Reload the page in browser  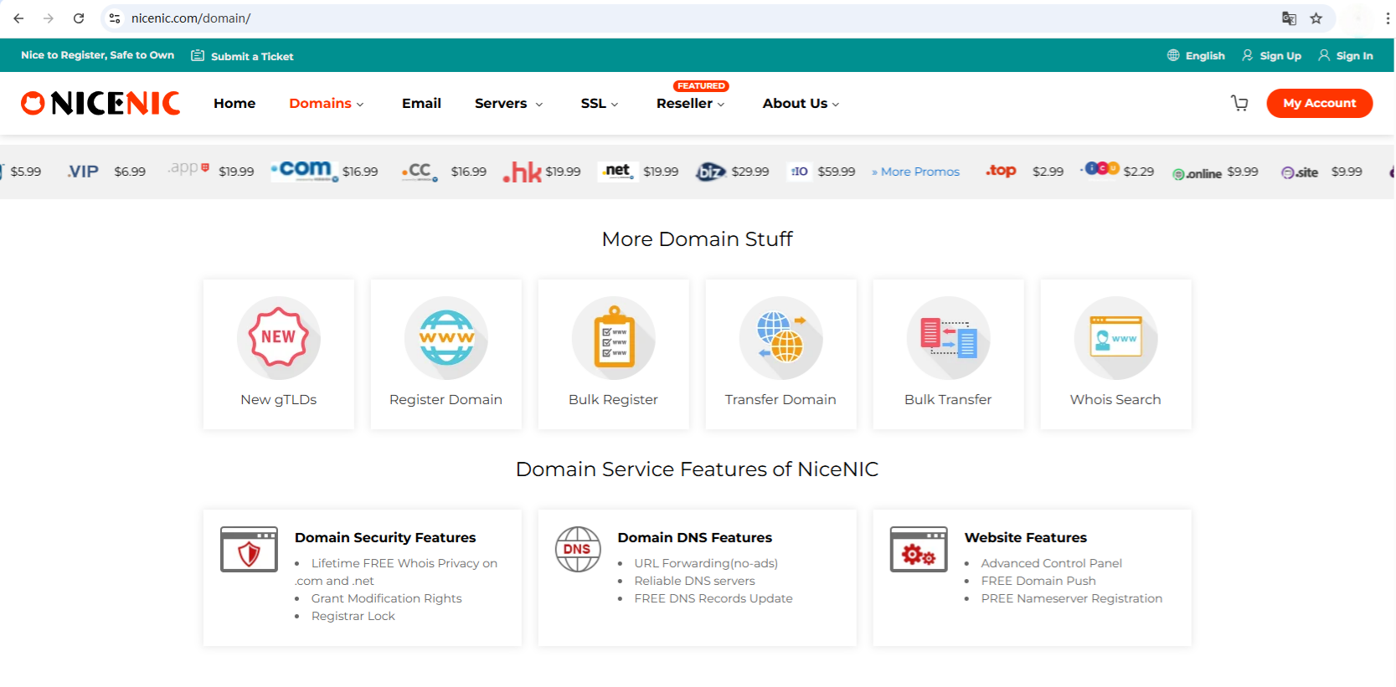[79, 18]
